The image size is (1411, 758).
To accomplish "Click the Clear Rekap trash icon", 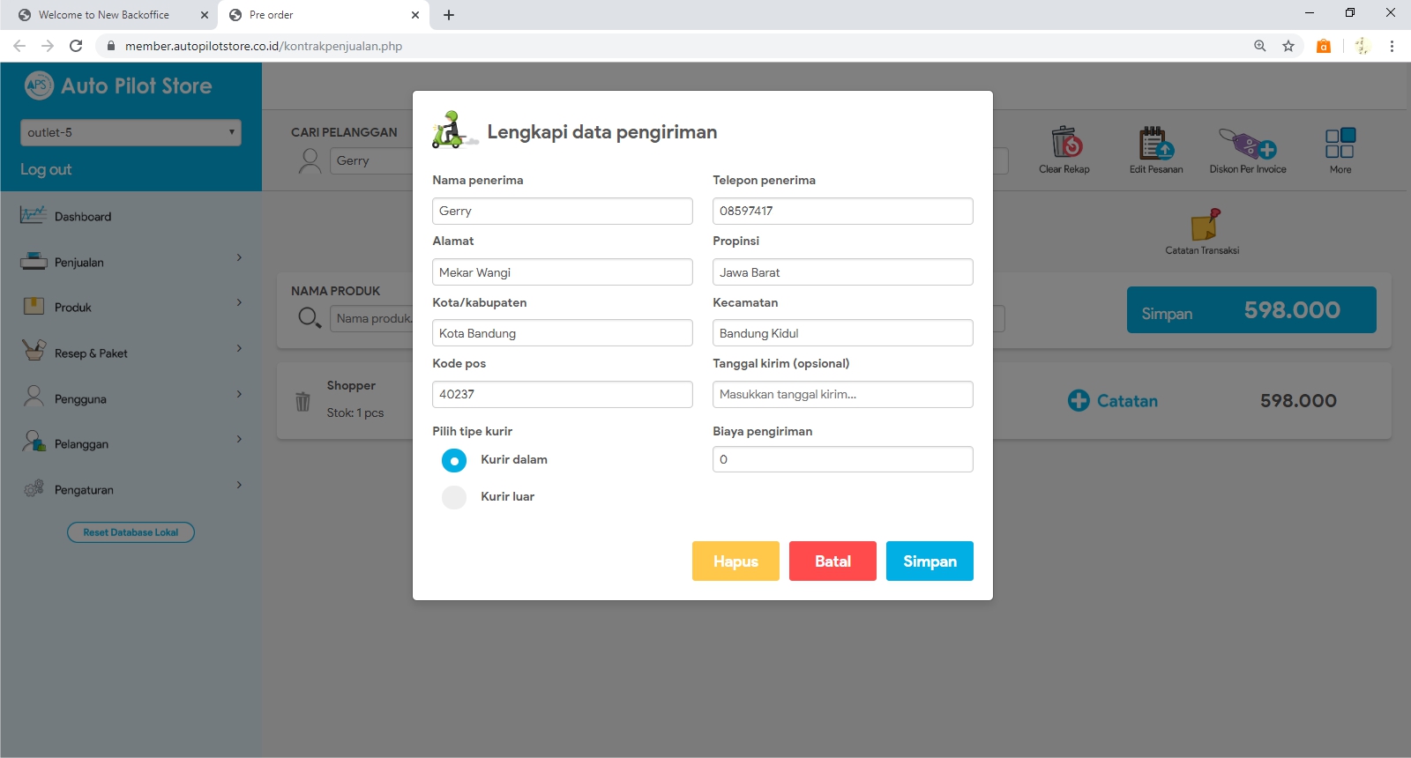I will (x=1065, y=143).
